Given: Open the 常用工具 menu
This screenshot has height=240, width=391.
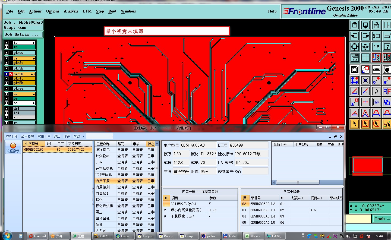Looking at the screenshot, I should tap(44, 136).
